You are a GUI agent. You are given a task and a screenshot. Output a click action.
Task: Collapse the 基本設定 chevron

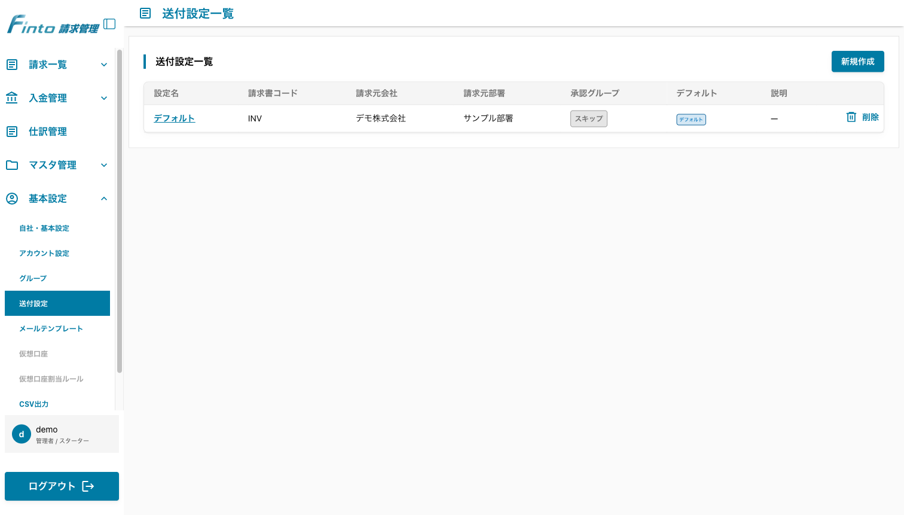click(x=104, y=199)
